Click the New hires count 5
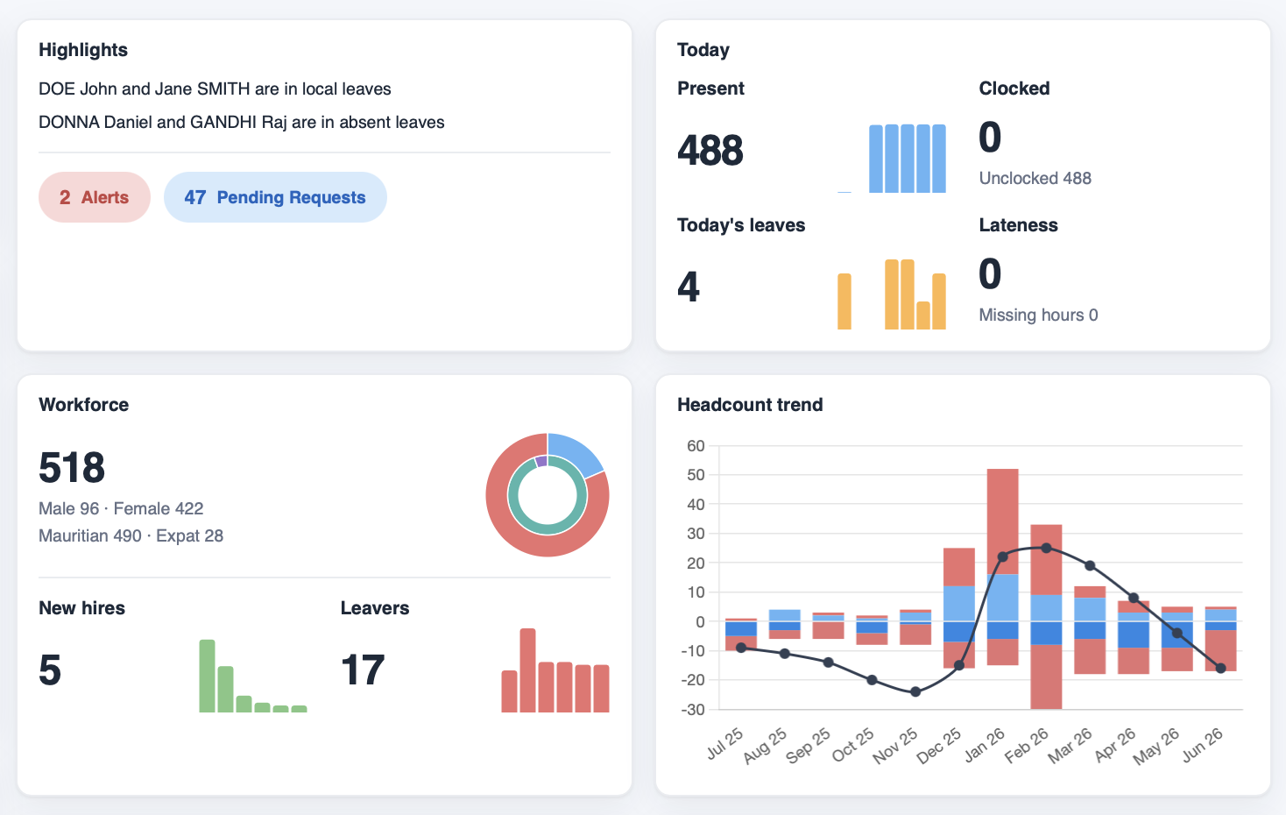Image resolution: width=1286 pixels, height=815 pixels. [50, 670]
